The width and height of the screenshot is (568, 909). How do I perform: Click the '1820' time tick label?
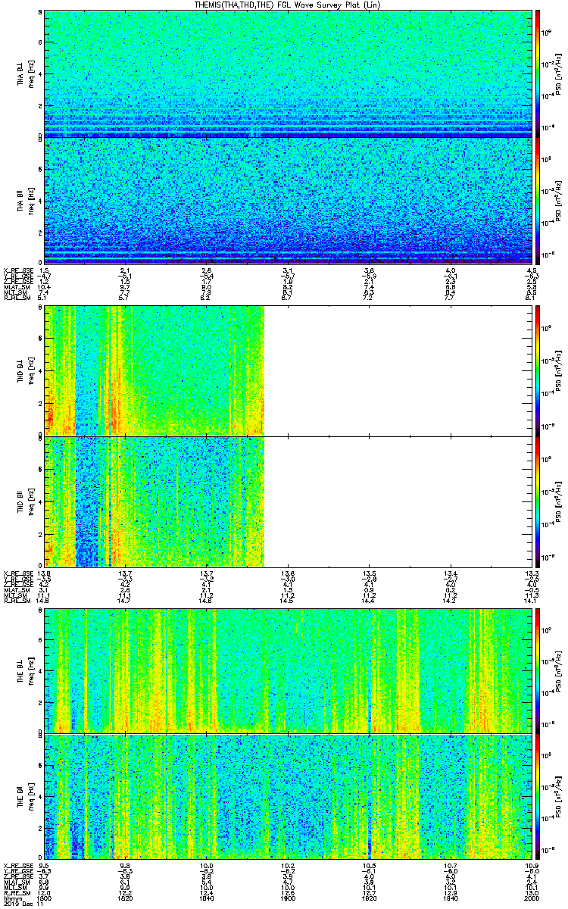point(126,898)
